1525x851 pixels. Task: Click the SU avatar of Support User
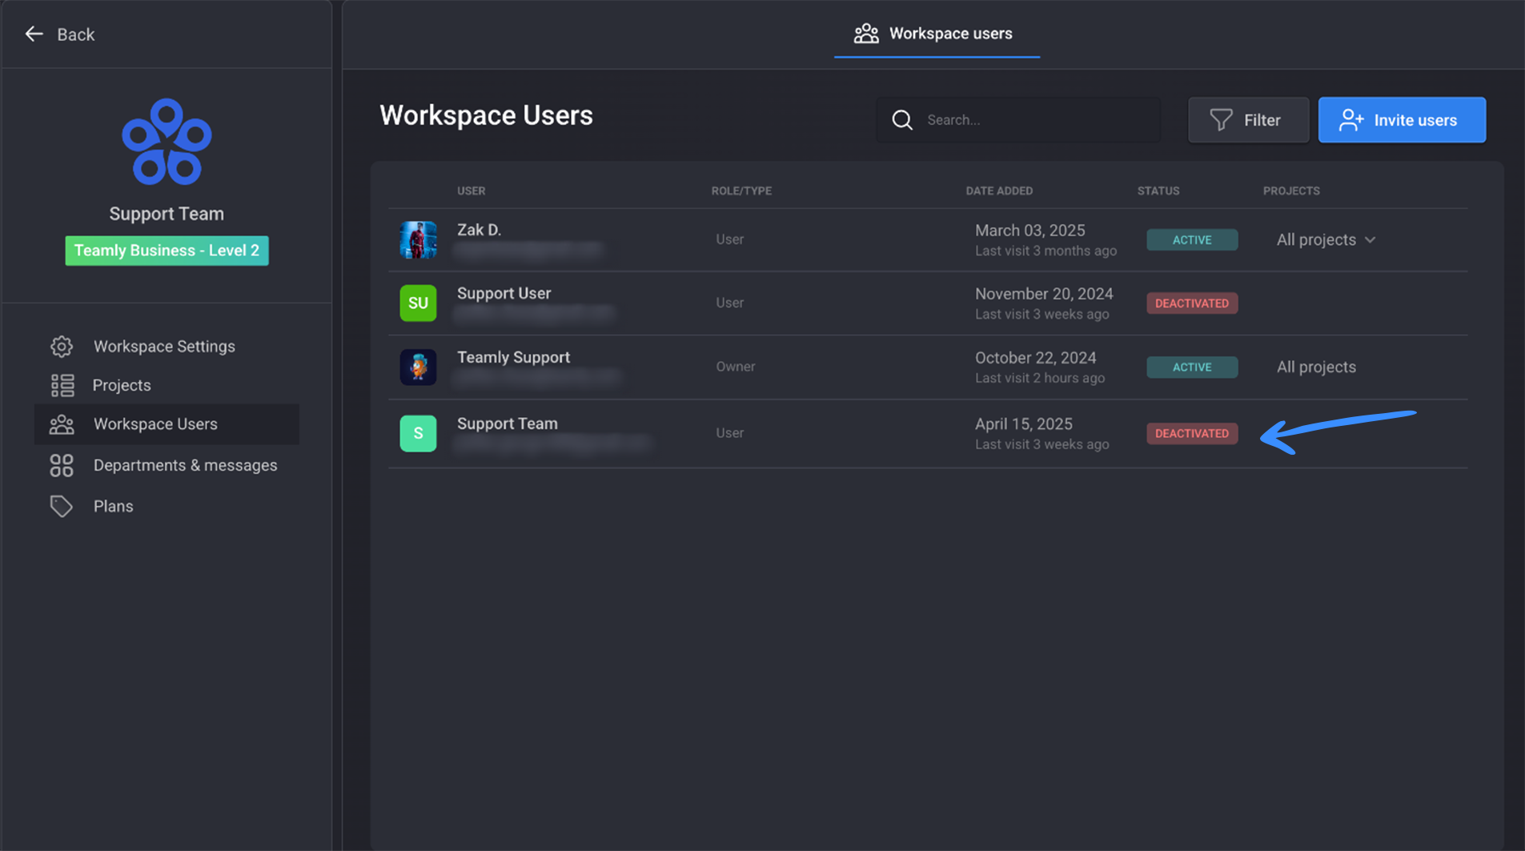coord(418,303)
